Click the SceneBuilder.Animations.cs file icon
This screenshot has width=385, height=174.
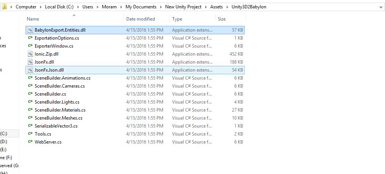coord(30,78)
